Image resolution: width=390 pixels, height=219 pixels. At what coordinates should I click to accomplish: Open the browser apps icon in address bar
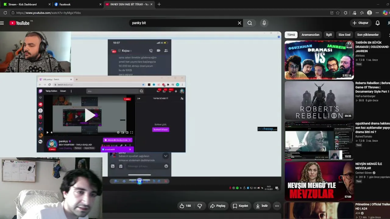(332, 13)
